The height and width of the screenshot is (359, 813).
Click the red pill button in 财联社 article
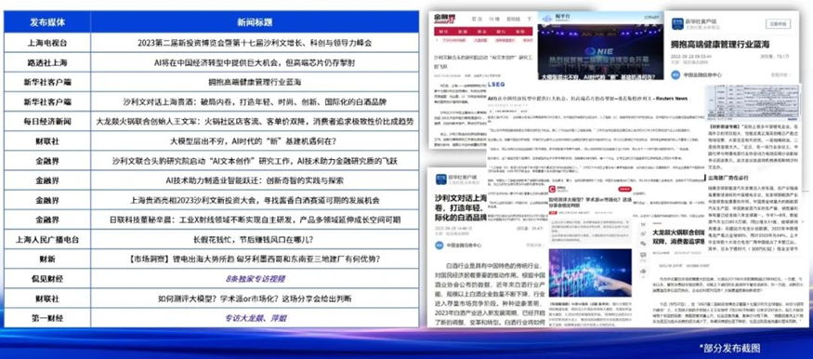(624, 190)
